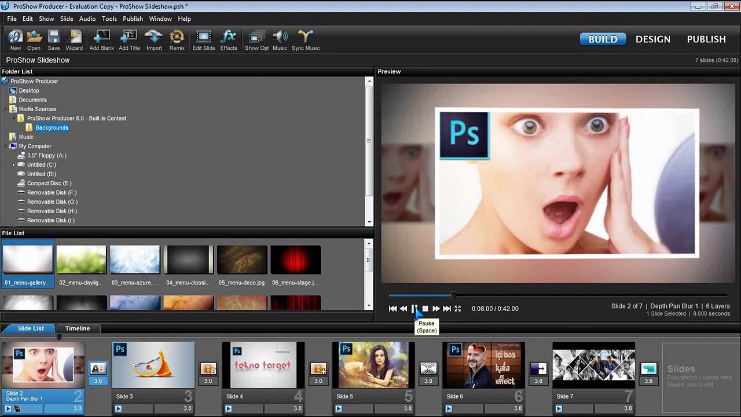741x417 pixels.
Task: Click the Remix toolbar icon
Action: coord(177,40)
